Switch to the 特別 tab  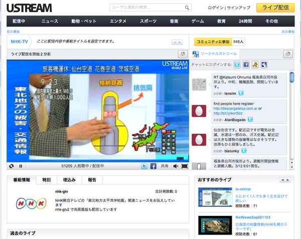point(47,180)
